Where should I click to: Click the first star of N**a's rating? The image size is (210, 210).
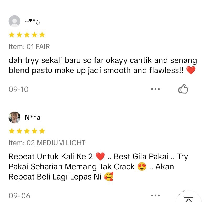[12, 131]
